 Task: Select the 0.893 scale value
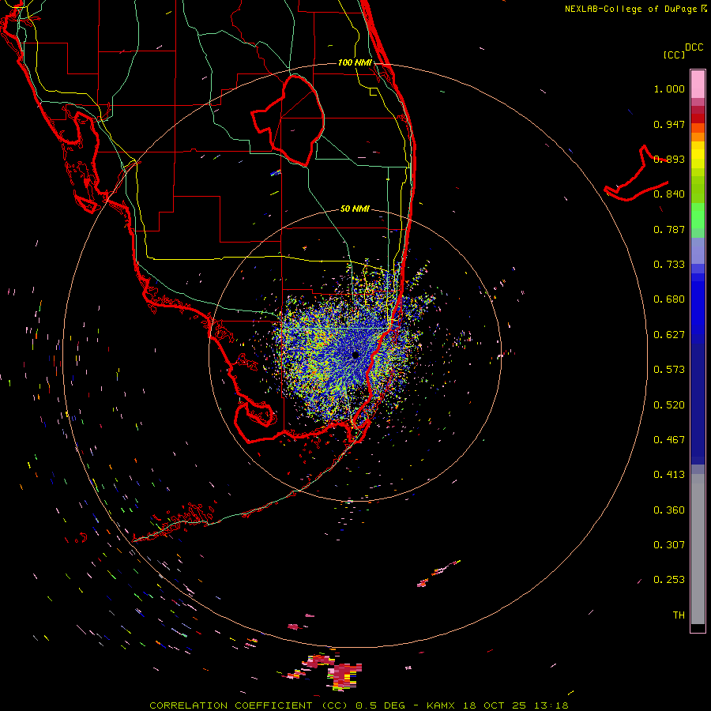click(669, 159)
